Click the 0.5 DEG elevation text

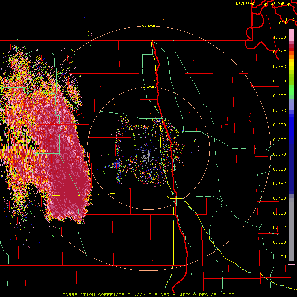pos(159,295)
